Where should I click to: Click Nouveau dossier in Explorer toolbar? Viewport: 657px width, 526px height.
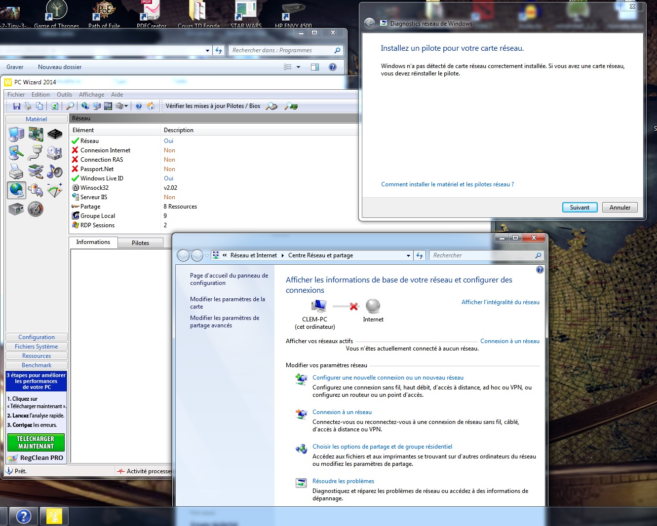tap(60, 67)
